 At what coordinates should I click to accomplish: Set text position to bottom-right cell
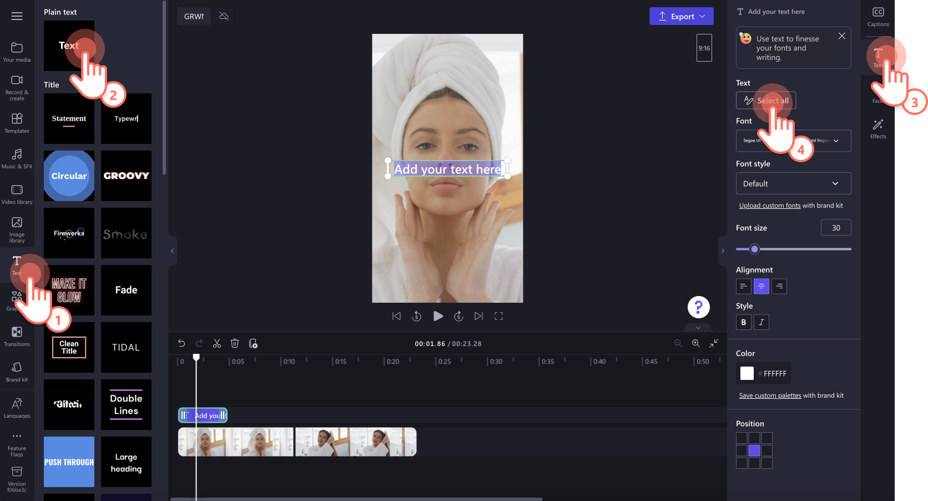coord(767,463)
